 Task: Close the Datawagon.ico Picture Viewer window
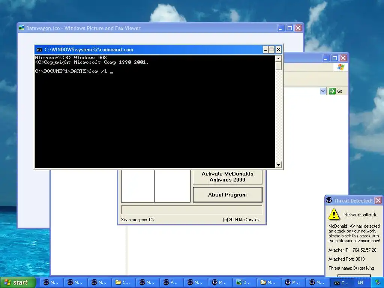tap(298, 28)
